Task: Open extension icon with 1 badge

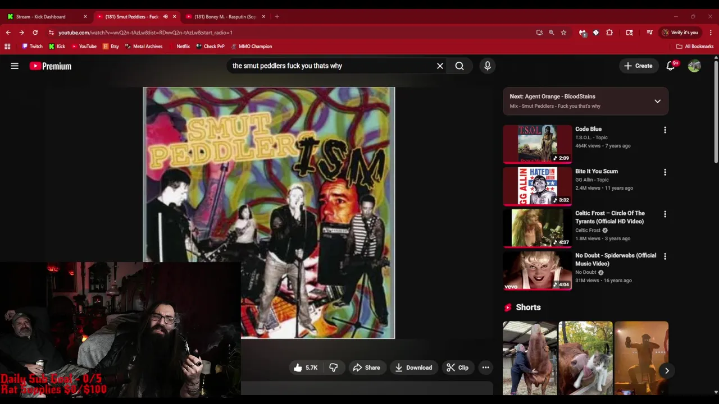Action: [x=583, y=33]
